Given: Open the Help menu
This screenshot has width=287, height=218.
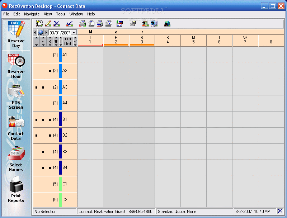Looking at the screenshot, I should pos(91,14).
